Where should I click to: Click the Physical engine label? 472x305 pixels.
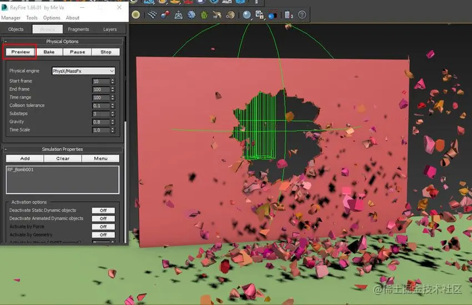point(24,71)
